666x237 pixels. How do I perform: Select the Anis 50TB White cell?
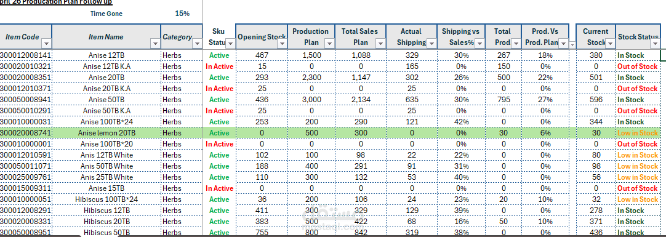(x=106, y=166)
